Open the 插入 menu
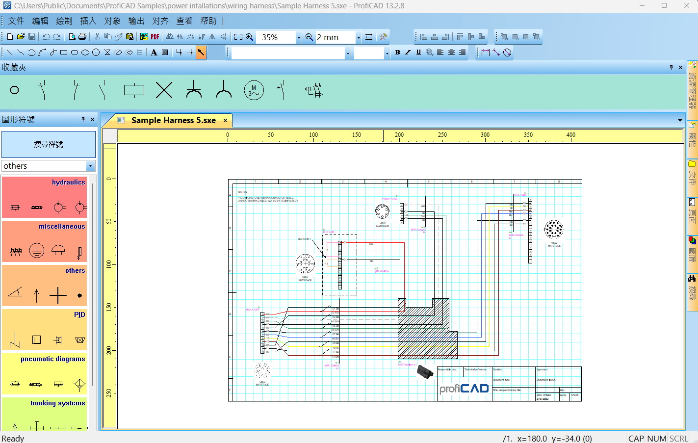698x443 pixels. [88, 21]
